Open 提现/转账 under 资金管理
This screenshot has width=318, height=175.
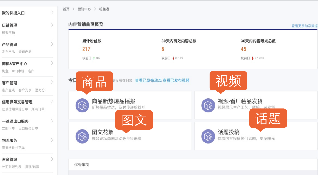pyautogui.click(x=32, y=167)
